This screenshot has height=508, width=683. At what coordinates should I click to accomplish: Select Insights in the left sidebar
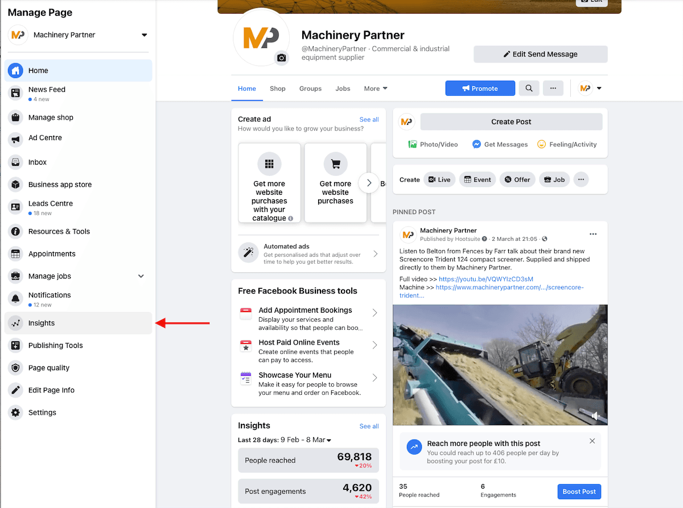click(42, 323)
